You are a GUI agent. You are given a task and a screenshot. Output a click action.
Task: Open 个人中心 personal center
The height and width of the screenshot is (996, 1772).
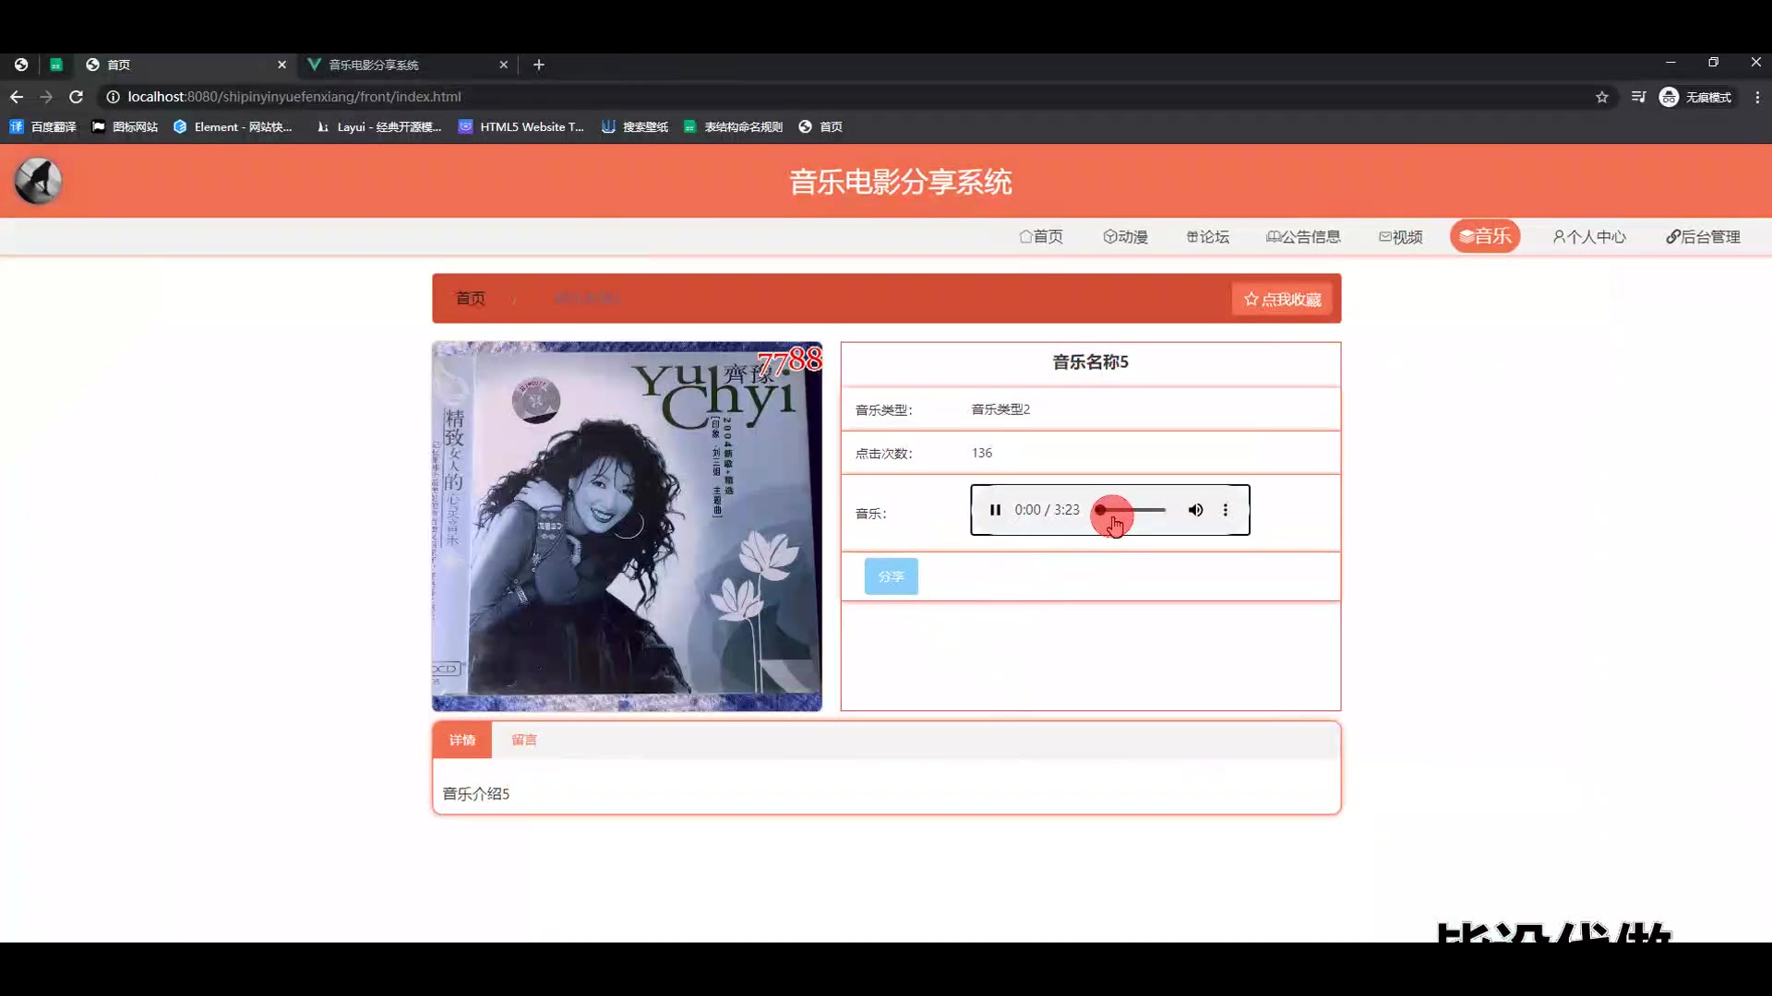(x=1589, y=237)
